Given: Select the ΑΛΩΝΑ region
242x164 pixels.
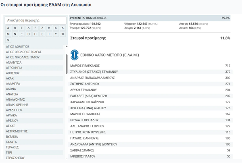Looking at the screenshot, I should (34, 89).
